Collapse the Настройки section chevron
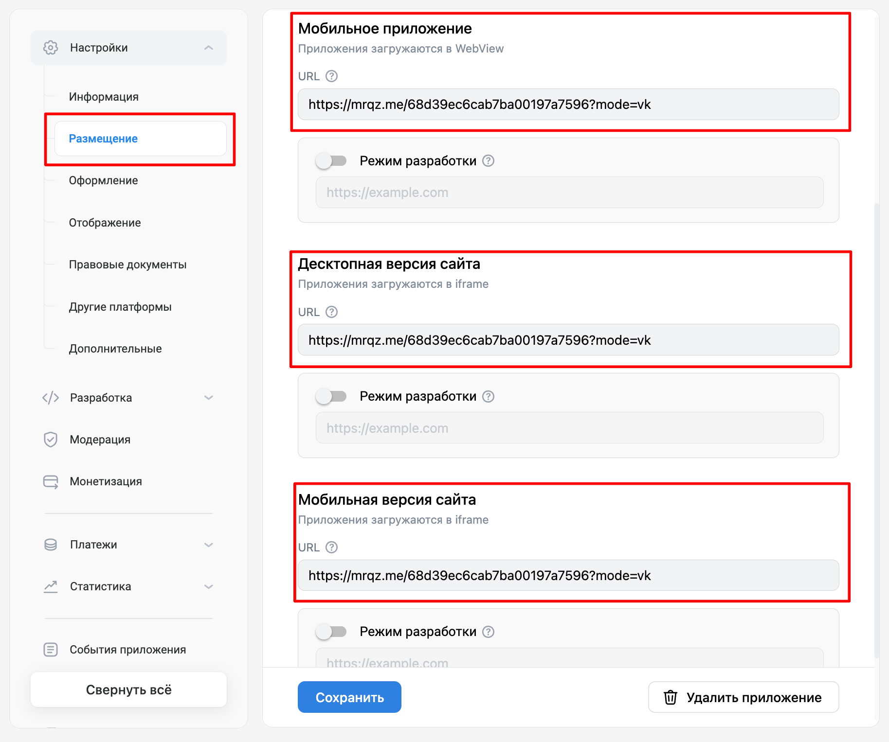 209,48
